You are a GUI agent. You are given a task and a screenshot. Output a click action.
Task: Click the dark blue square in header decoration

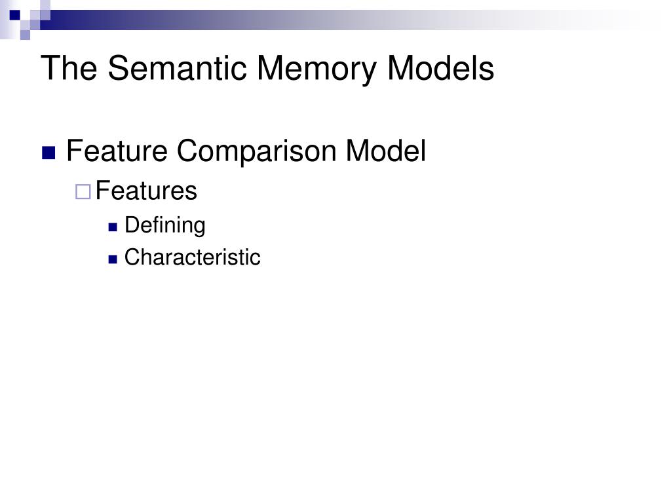pos(15,15)
